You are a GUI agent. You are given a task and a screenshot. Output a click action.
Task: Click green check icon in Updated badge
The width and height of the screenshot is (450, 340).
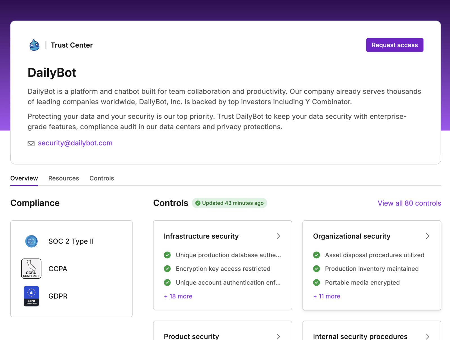point(198,203)
